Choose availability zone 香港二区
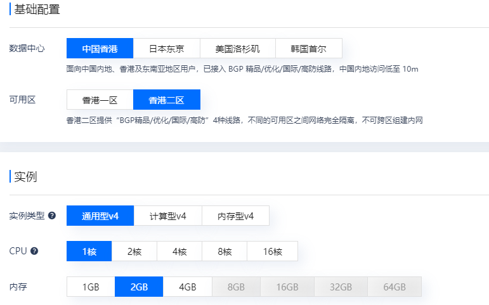 [x=167, y=100]
